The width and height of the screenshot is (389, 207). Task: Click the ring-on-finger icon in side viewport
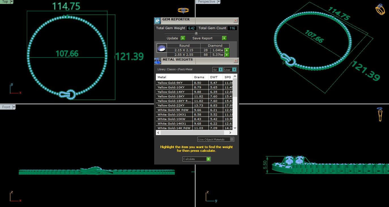(x=380, y=115)
